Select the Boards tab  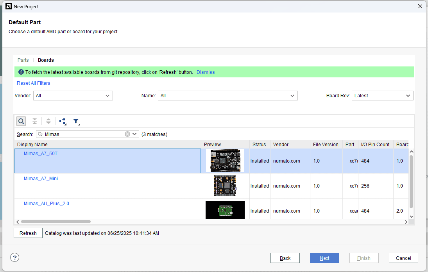[x=46, y=60]
